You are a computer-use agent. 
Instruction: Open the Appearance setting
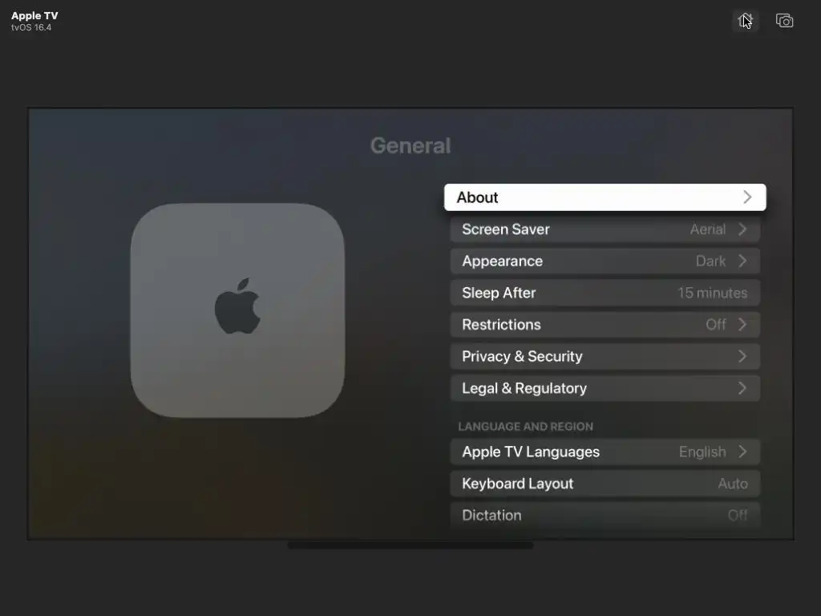605,261
